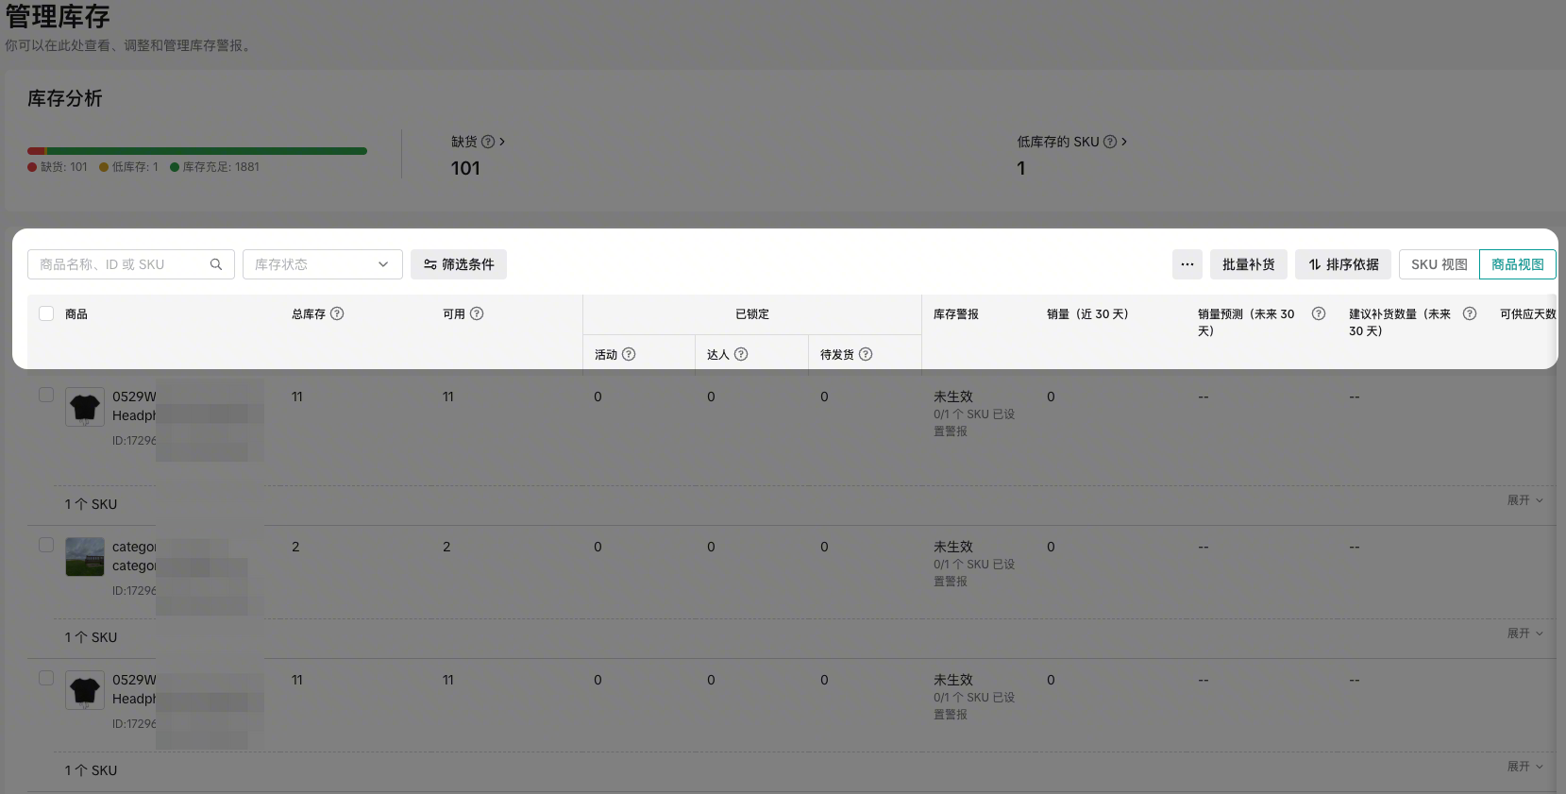1566x794 pixels.
Task: Click help icon next to 总库存
Action: point(337,313)
